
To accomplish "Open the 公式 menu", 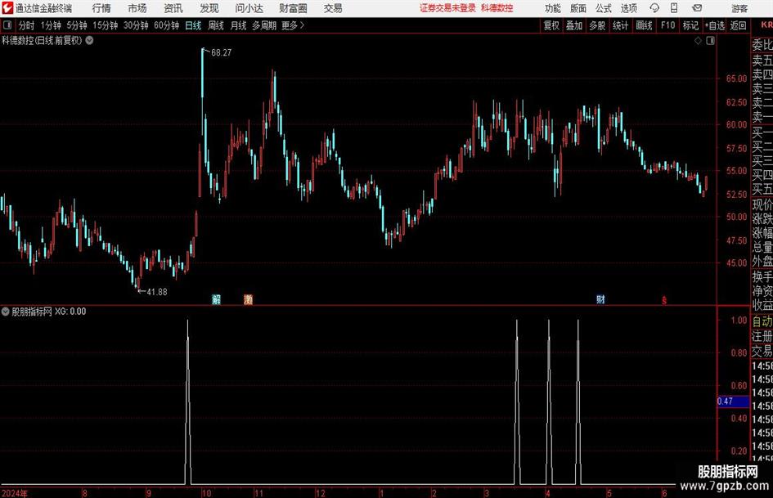I will (603, 8).
